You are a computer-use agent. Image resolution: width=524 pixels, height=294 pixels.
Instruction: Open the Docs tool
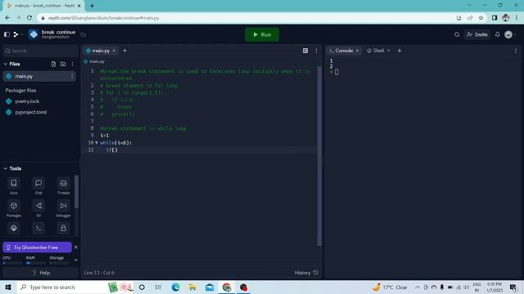(x=14, y=186)
